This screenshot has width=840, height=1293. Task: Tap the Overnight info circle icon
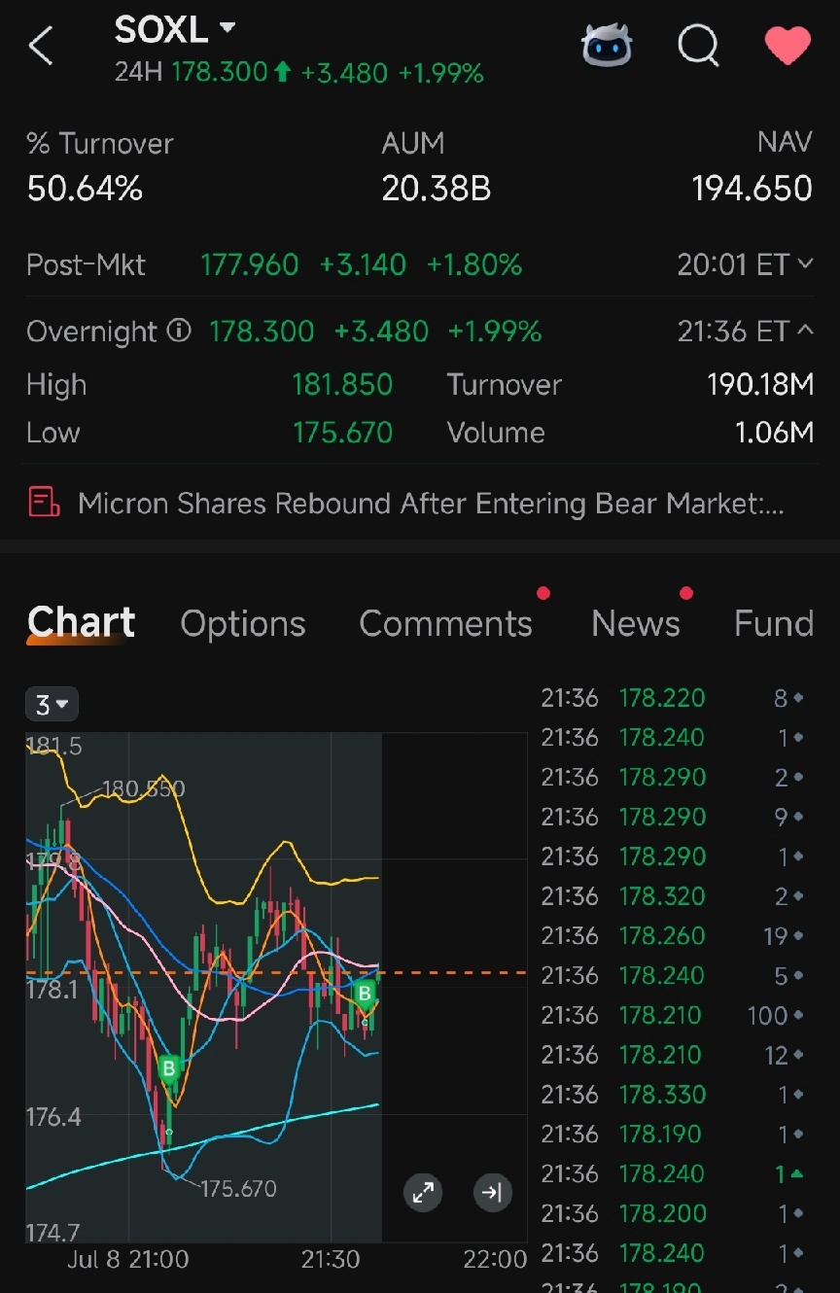click(179, 332)
